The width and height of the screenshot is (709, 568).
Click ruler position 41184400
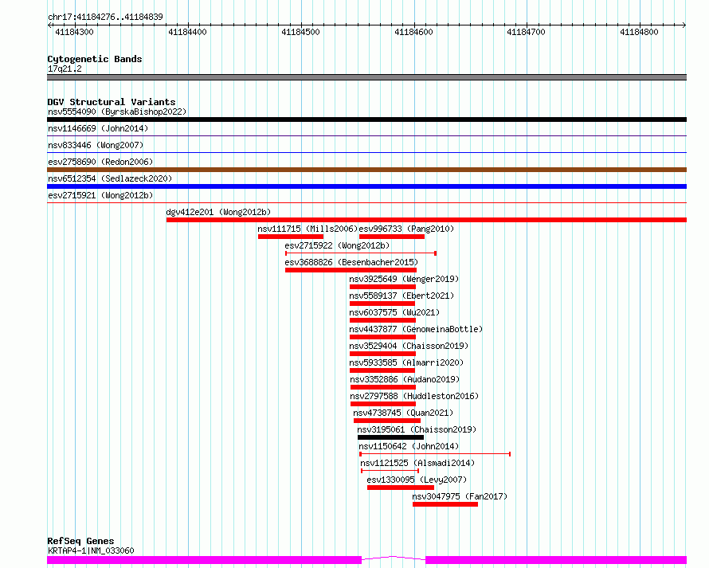[187, 32]
